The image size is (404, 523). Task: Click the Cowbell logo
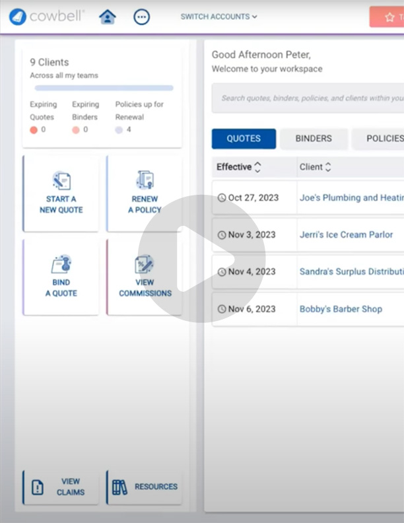tap(47, 17)
